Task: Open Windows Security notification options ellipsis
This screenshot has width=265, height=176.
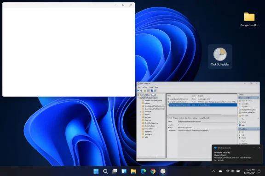Action: pos(254,148)
